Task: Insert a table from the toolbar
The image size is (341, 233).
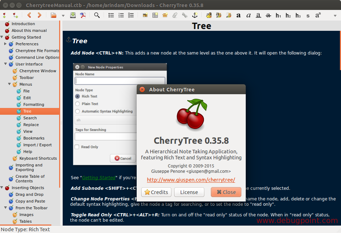Action: (x=155, y=15)
